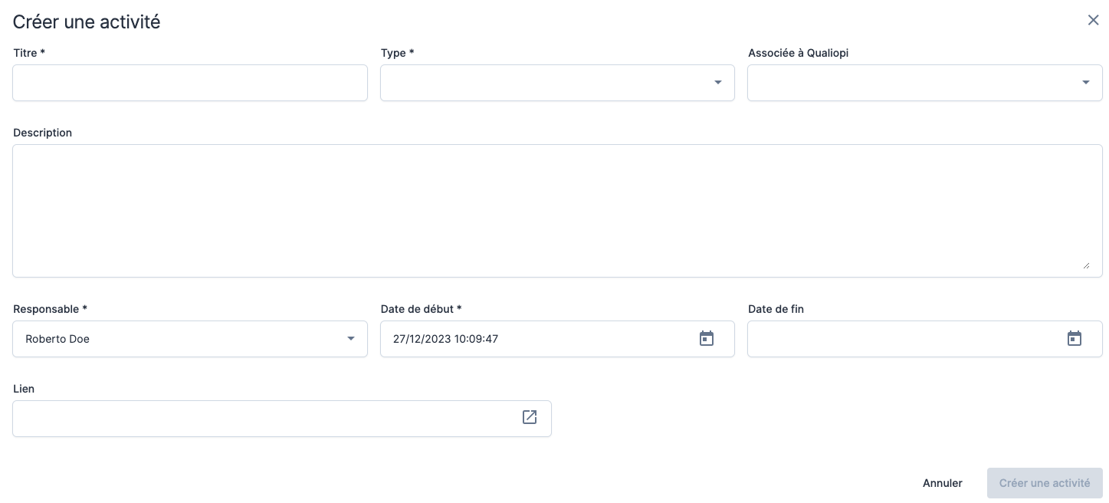Click the Type dropdown arrow
Viewport: 1109px width, 503px height.
point(718,83)
